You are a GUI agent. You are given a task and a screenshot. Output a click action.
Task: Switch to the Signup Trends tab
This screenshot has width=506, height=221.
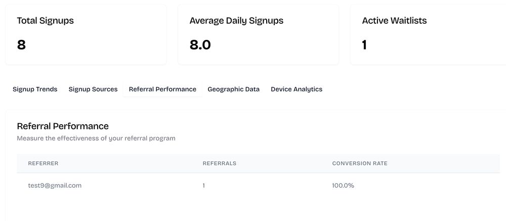pos(35,89)
